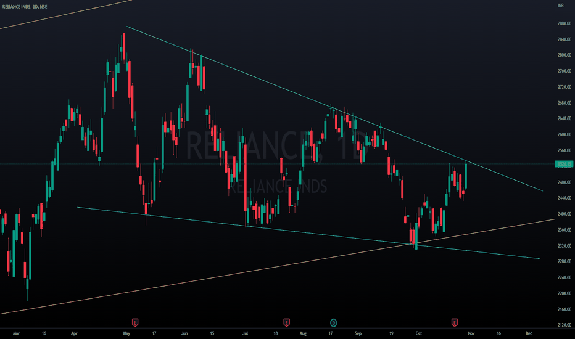This screenshot has width=575, height=339.
Task: Click the Sep label on time axis
Action: pos(358,333)
